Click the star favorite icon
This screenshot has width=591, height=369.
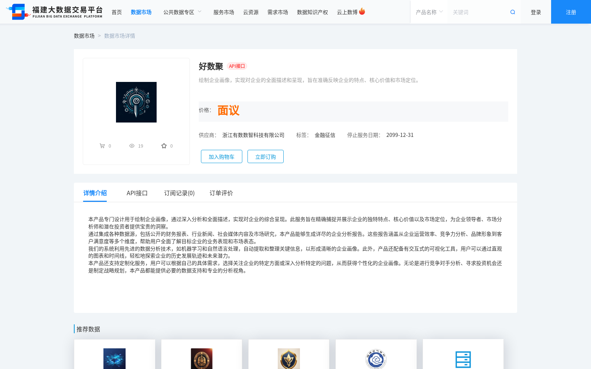(x=164, y=146)
